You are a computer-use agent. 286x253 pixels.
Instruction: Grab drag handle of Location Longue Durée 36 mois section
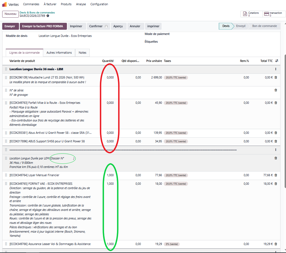click(6, 69)
